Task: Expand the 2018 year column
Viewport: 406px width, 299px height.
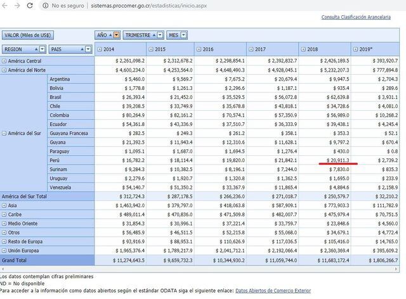Action: [x=303, y=49]
